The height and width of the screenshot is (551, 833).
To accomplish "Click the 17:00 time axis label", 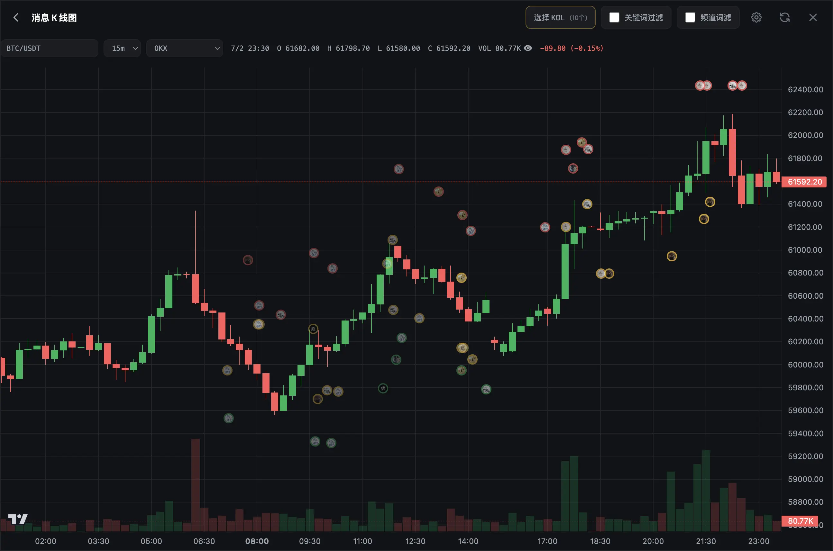I will [x=547, y=541].
